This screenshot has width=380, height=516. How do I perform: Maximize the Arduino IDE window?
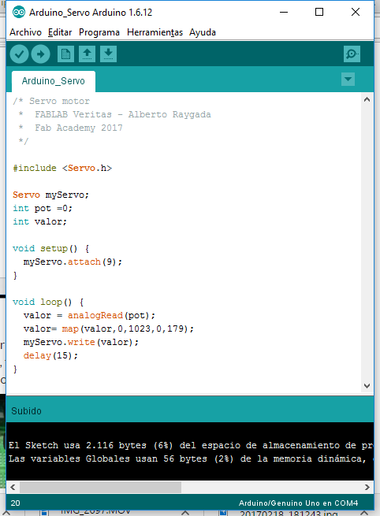click(x=319, y=12)
